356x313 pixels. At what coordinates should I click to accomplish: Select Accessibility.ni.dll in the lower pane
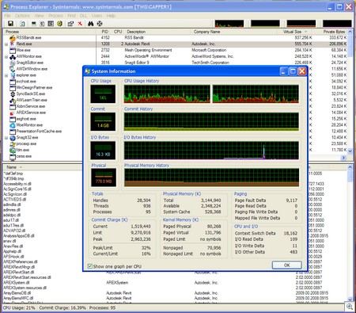(17, 184)
